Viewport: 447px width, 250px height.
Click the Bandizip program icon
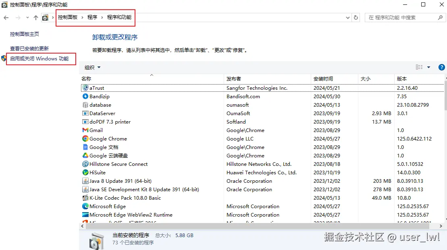coord(85,97)
